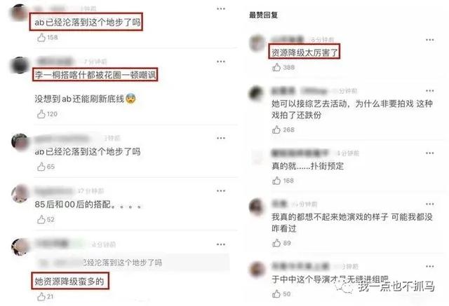The image size is (449, 306).
Task: Select the 最赞回复 heading
Action: 264,15
